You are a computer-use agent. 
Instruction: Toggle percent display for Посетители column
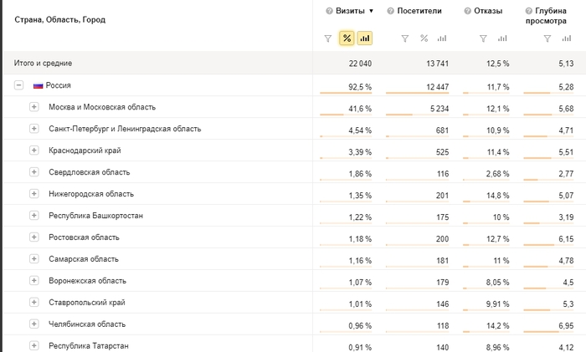[424, 38]
